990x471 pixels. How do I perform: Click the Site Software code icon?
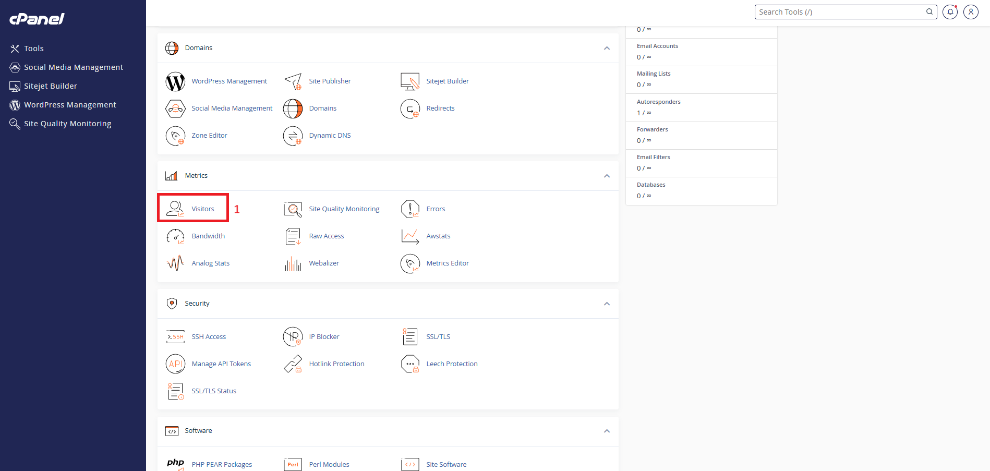(x=410, y=464)
